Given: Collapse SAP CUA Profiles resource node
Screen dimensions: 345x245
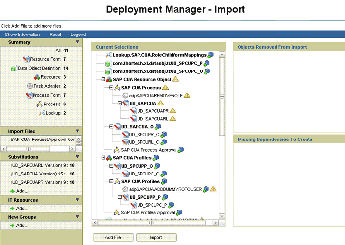Looking at the screenshot, I should coord(103,158).
